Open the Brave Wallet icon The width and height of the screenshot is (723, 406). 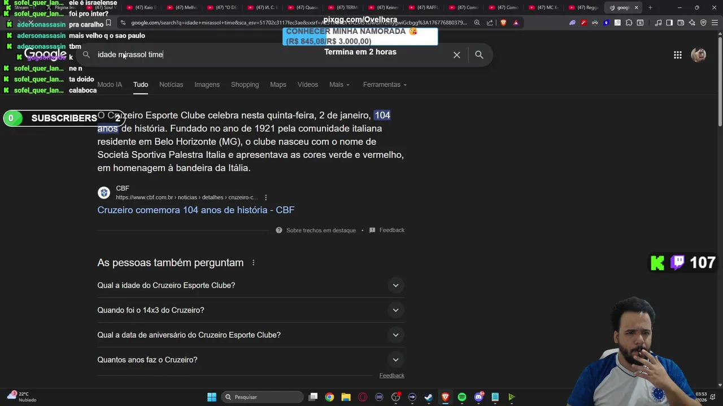point(681,23)
